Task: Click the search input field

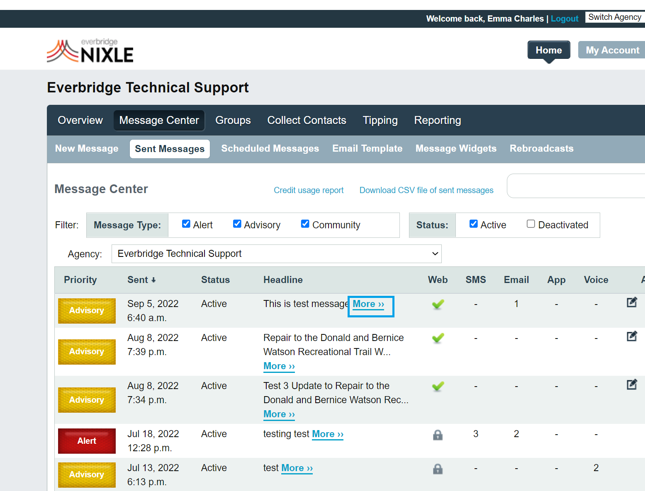Action: (x=576, y=186)
